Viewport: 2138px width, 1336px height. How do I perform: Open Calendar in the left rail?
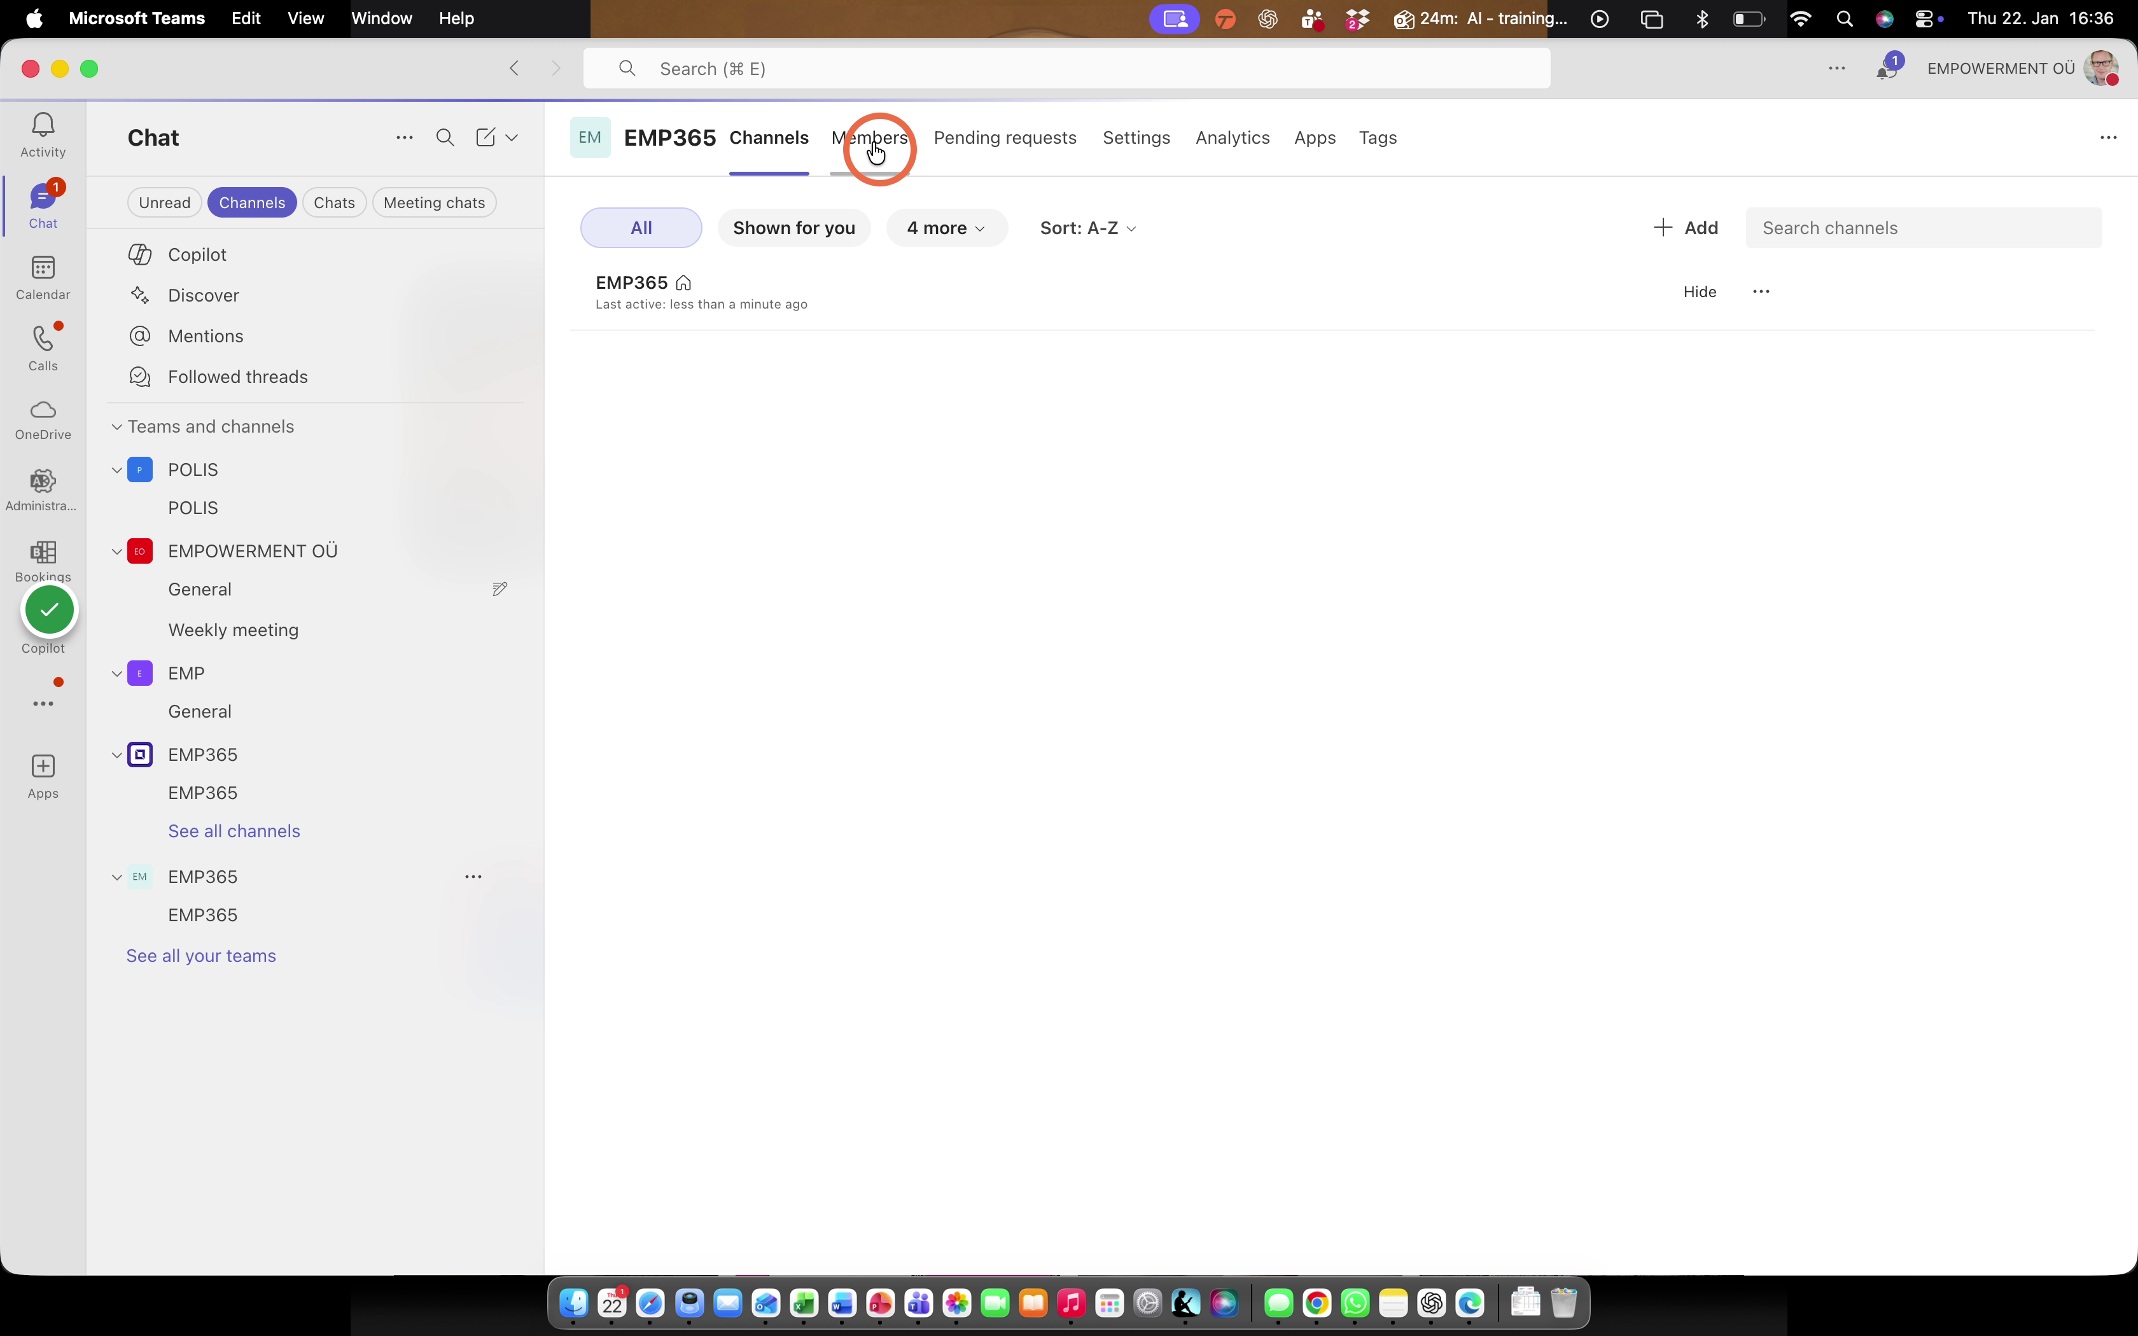[x=43, y=279]
